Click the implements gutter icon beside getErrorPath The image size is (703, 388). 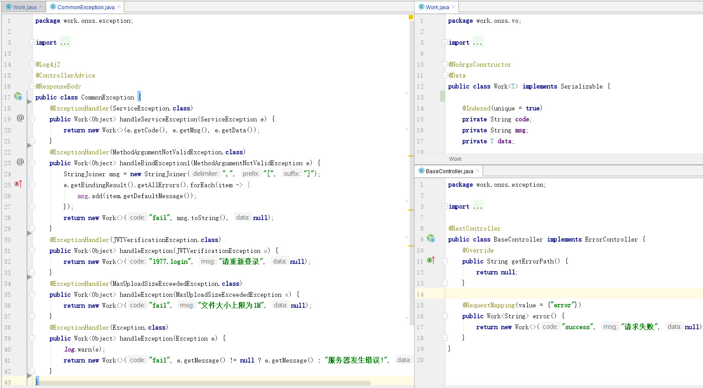(x=431, y=260)
